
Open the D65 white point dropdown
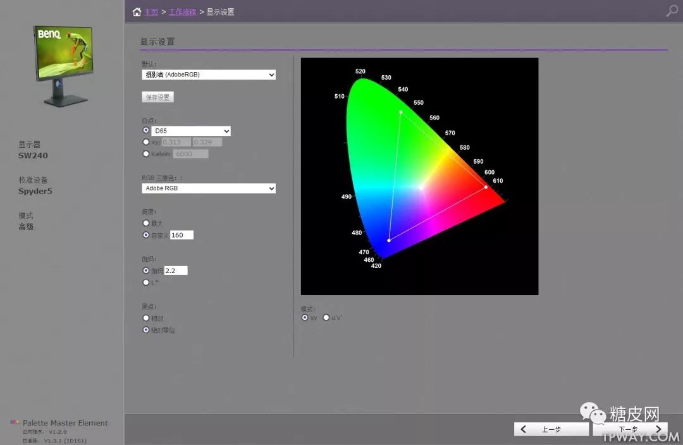point(191,131)
